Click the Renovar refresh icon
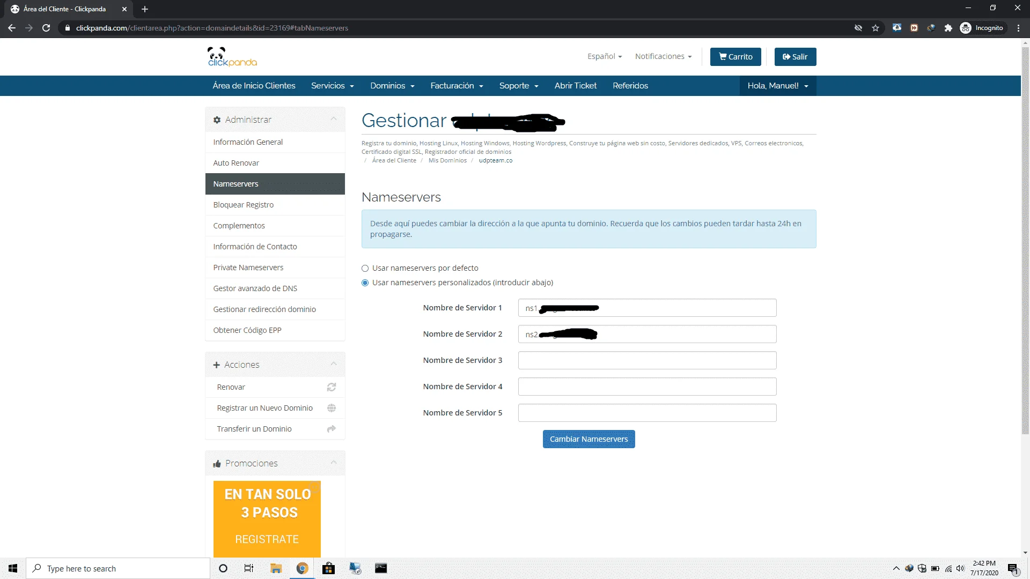1030x579 pixels. [x=332, y=387]
